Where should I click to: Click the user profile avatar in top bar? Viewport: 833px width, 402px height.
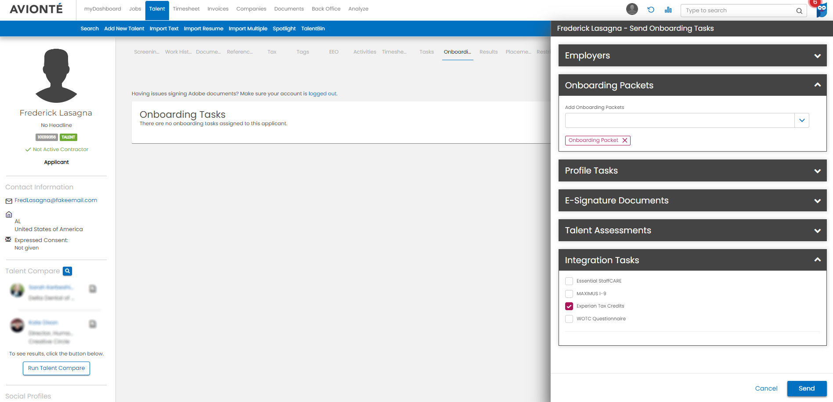(632, 9)
